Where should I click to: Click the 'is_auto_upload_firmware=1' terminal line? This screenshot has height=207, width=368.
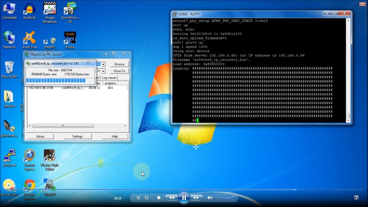[x=200, y=38]
